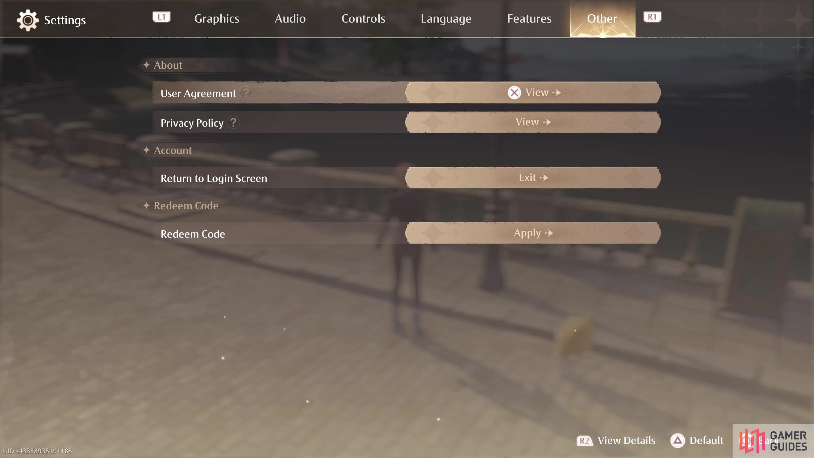Click the Audio tab icon

(x=290, y=18)
